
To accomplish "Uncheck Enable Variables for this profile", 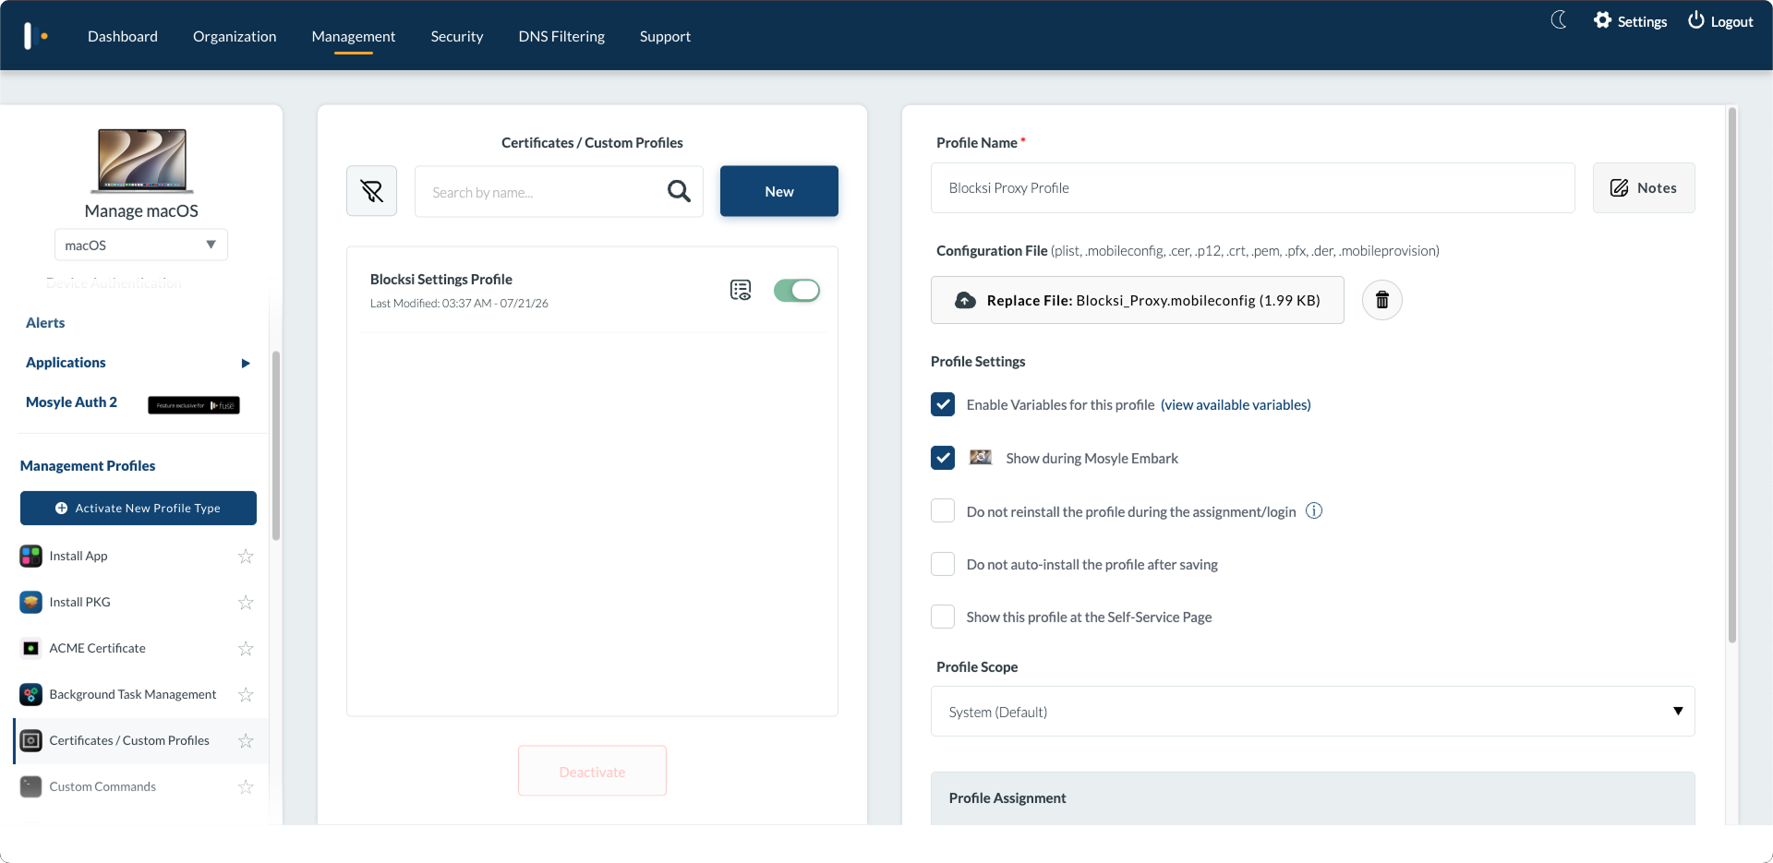I will click(943, 404).
